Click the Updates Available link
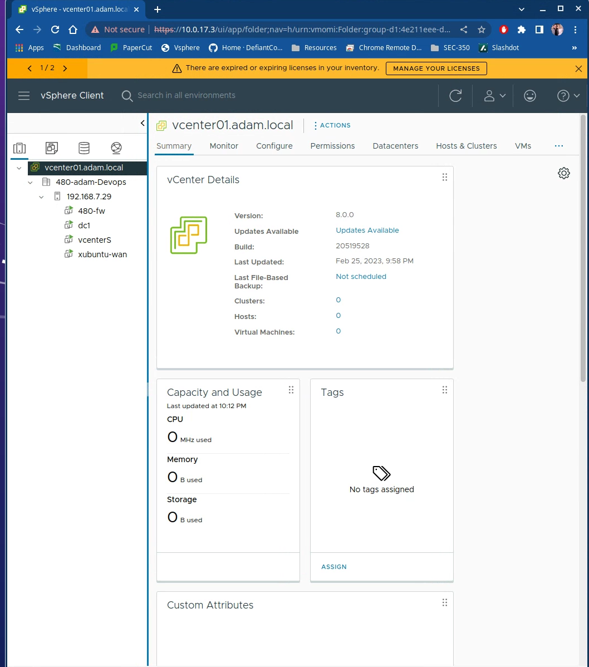Viewport: 589px width, 667px height. tap(367, 230)
